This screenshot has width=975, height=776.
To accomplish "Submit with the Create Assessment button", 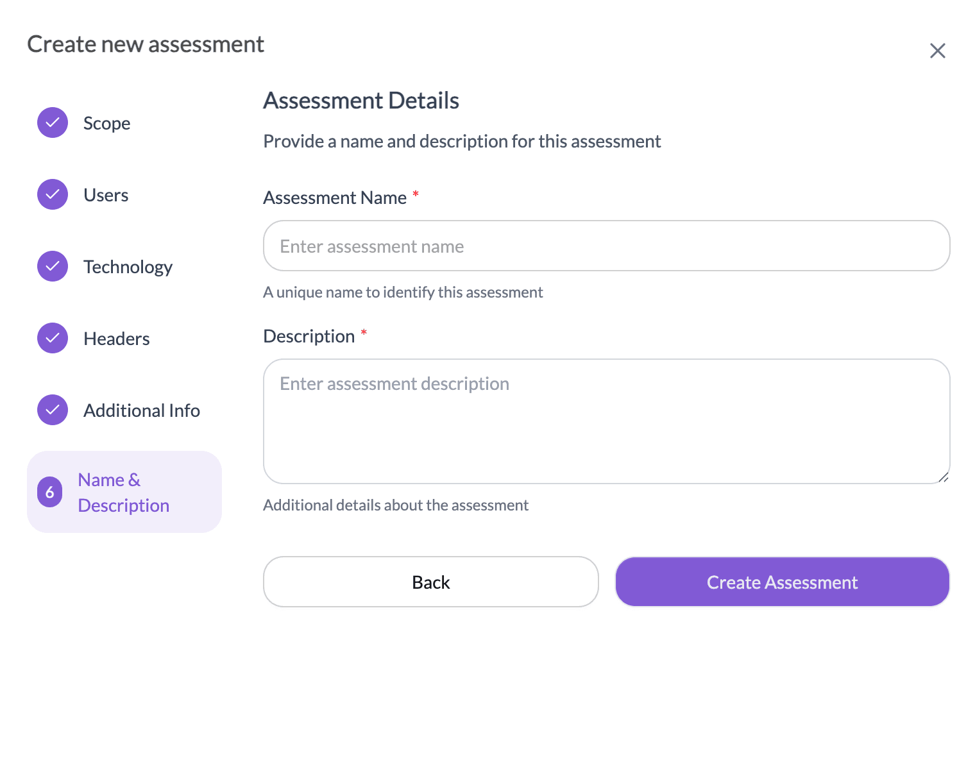I will click(782, 582).
